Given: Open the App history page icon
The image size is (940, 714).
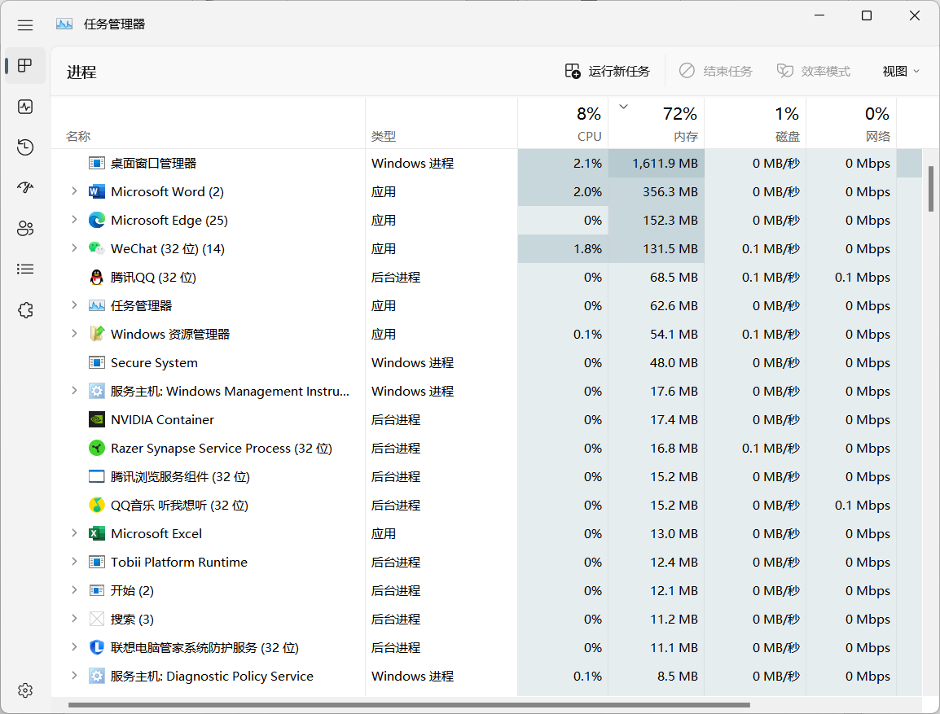Looking at the screenshot, I should [25, 147].
